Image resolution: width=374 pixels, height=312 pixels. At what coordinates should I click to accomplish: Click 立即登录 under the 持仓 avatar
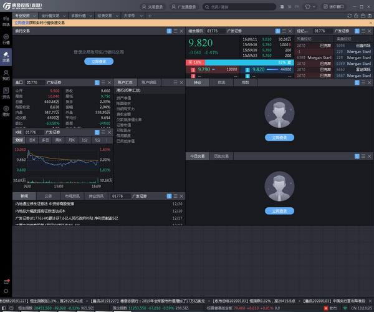click(x=279, y=137)
